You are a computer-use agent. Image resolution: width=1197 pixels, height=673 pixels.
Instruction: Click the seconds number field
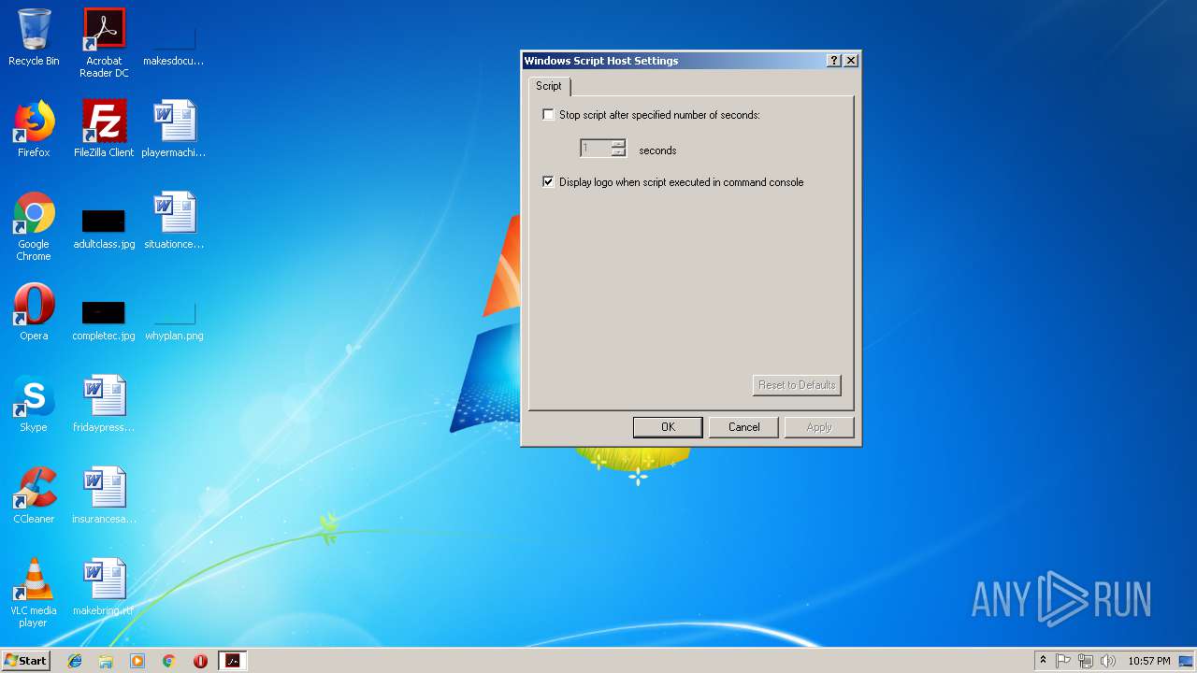tap(596, 150)
